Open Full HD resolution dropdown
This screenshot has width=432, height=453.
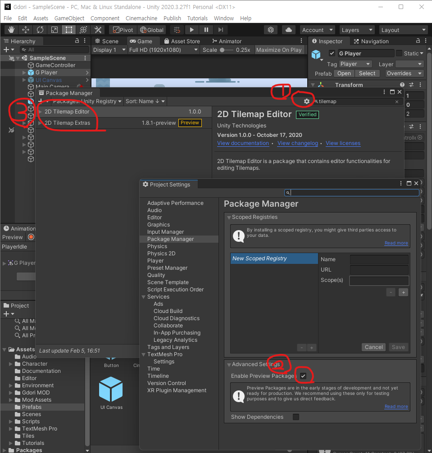tap(163, 50)
